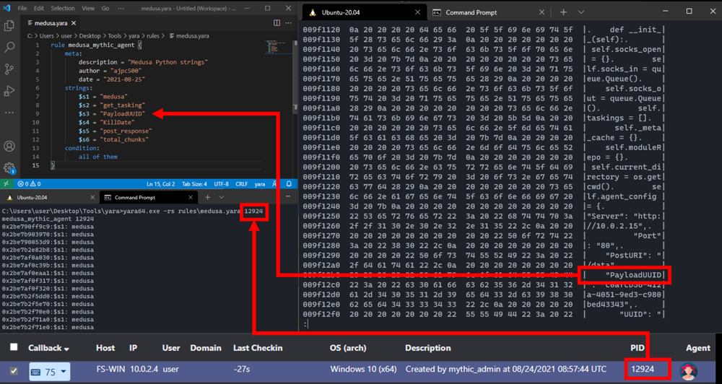The width and height of the screenshot is (722, 384).
Task: Click the CRLF line ending indicator
Action: pyautogui.click(x=242, y=184)
